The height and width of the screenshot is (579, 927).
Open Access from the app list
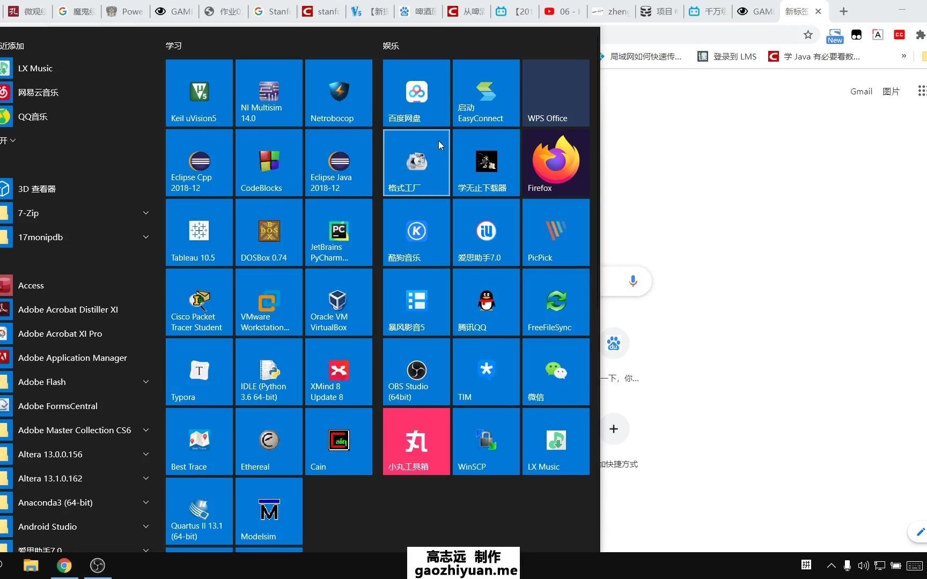click(78, 285)
